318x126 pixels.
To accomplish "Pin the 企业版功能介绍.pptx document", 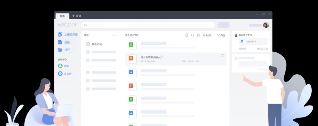I will point(222,55).
